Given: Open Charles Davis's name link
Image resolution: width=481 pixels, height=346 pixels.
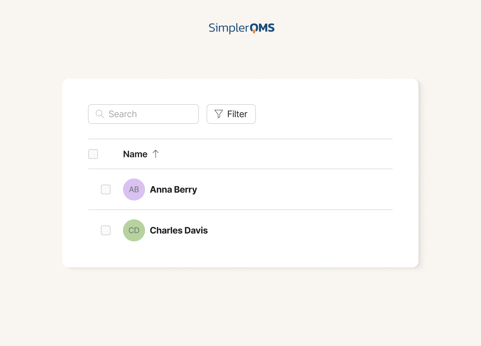Looking at the screenshot, I should 179,230.
